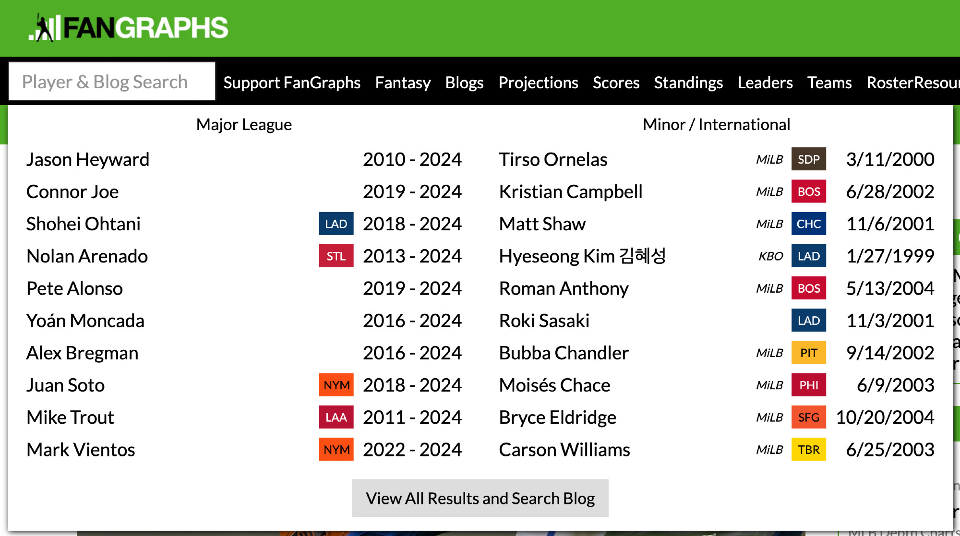
Task: Click Mike Trout's 2011 - 2024 years
Action: click(x=412, y=417)
